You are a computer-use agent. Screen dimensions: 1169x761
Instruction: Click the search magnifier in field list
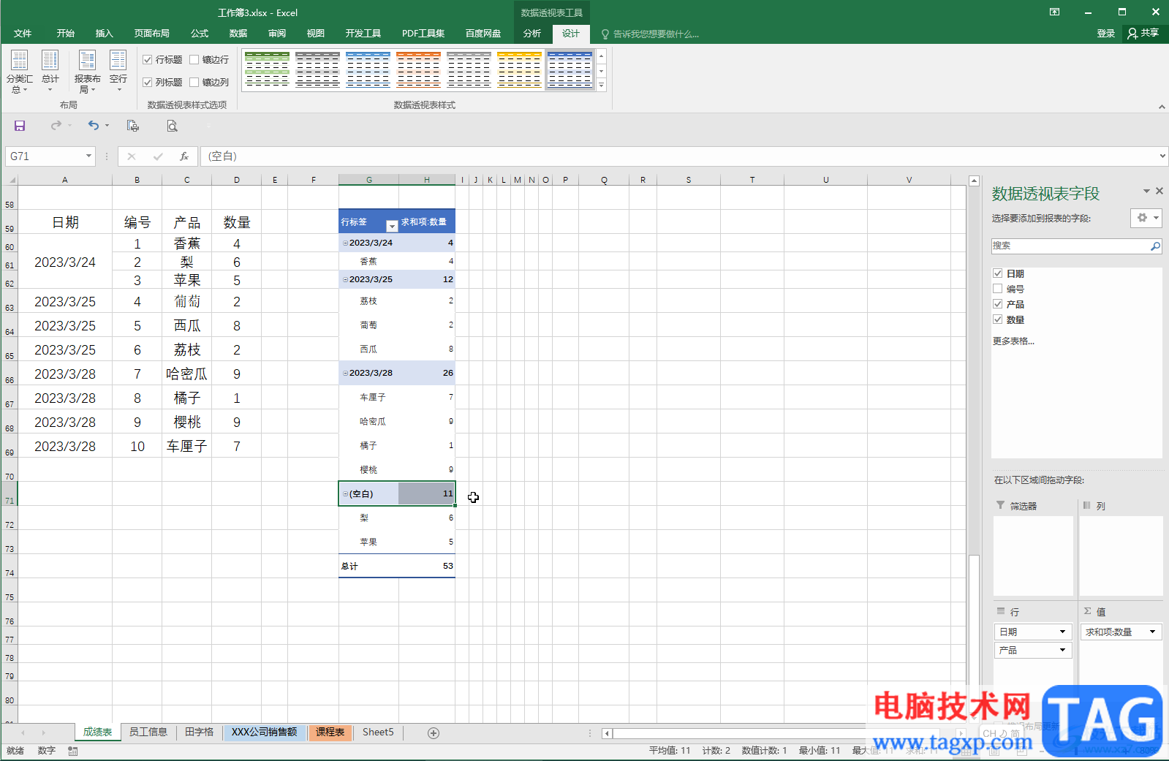pyautogui.click(x=1155, y=246)
